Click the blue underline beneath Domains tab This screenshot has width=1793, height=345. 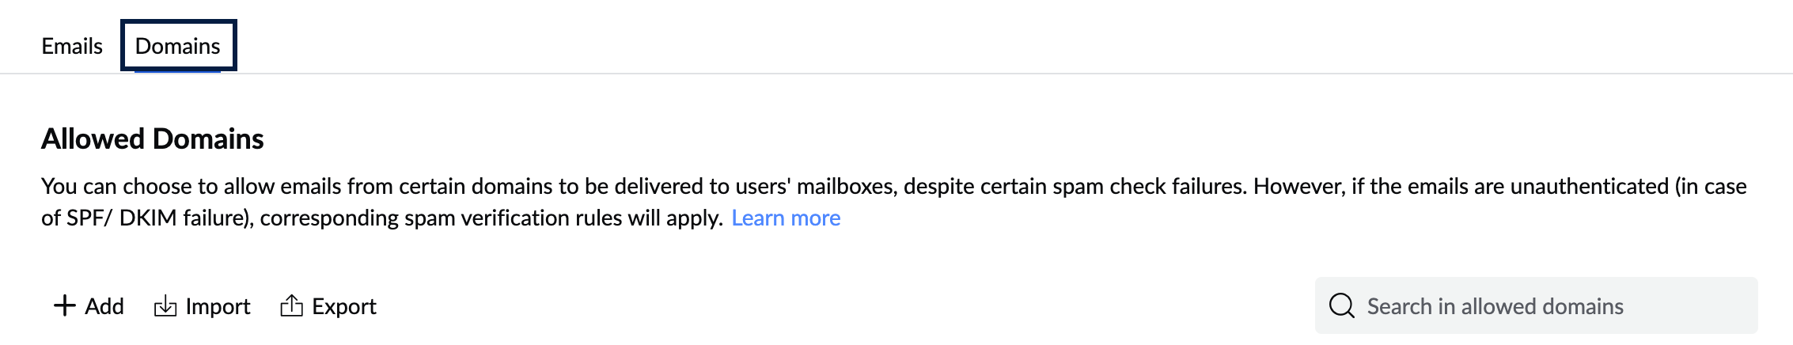[x=177, y=72]
